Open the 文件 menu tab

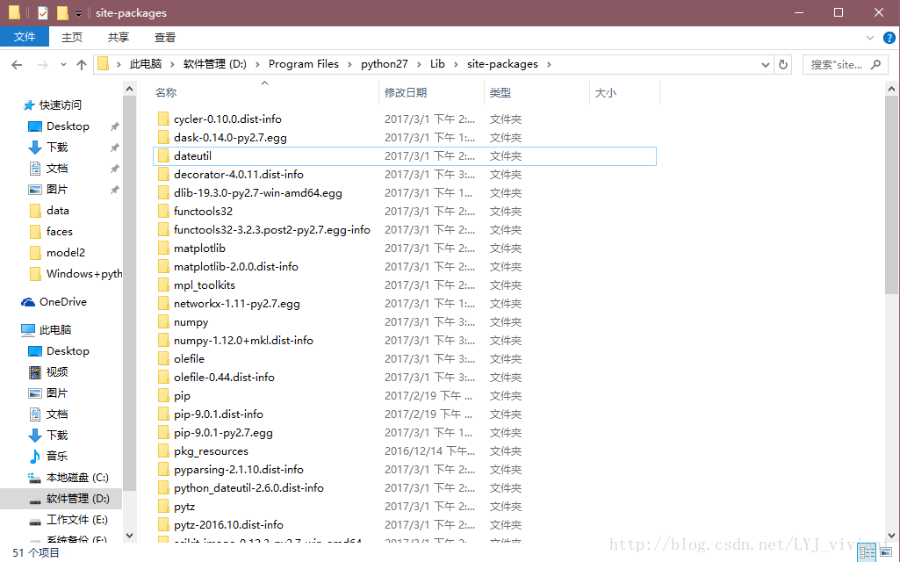24,37
